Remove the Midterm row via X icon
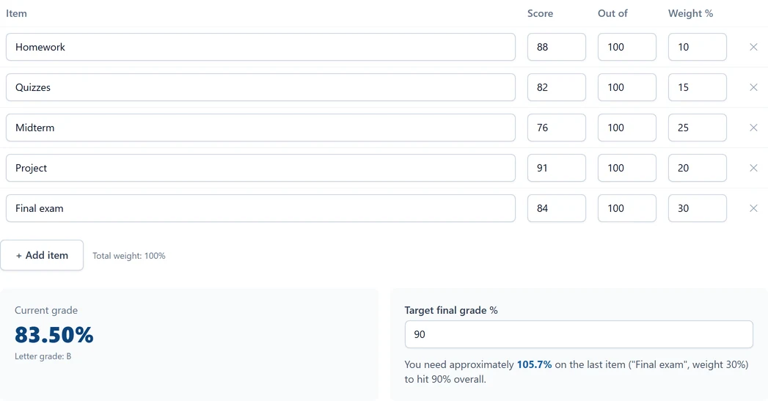 tap(753, 128)
